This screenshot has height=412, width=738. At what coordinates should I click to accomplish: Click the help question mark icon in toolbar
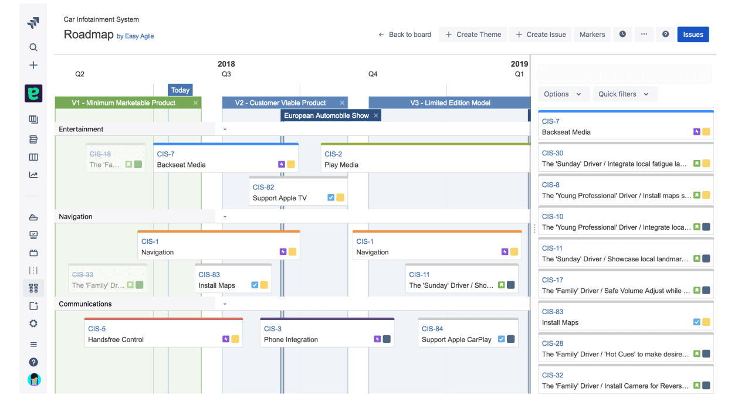coord(666,34)
